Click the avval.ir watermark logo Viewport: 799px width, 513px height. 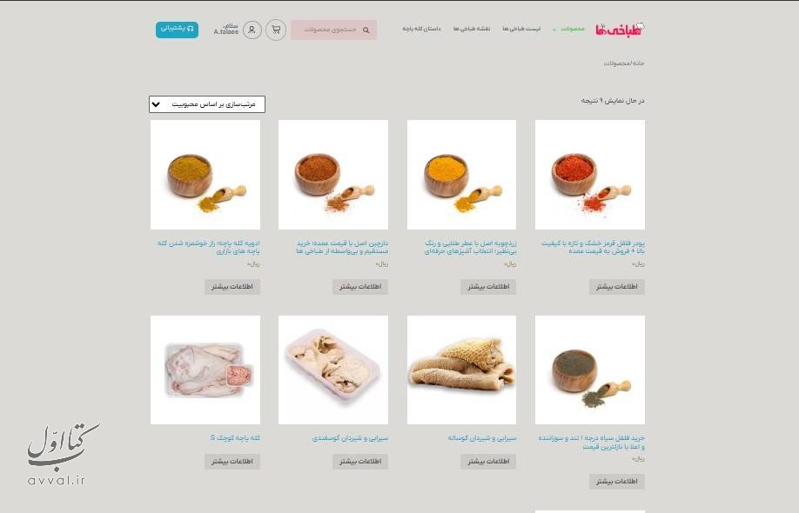tap(62, 454)
